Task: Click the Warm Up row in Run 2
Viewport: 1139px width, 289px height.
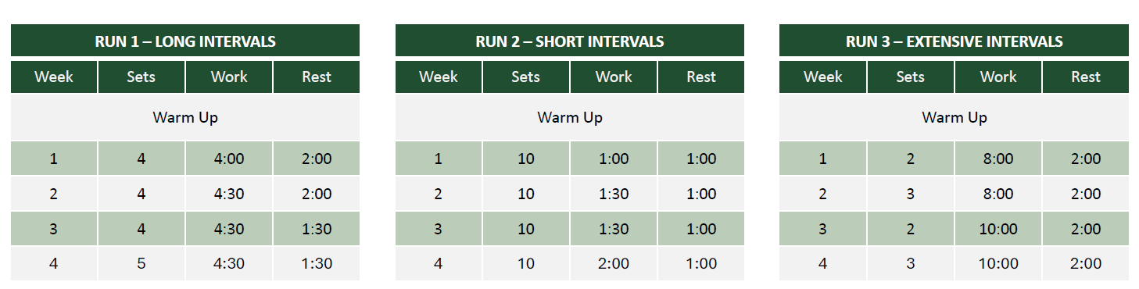Action: (570, 118)
